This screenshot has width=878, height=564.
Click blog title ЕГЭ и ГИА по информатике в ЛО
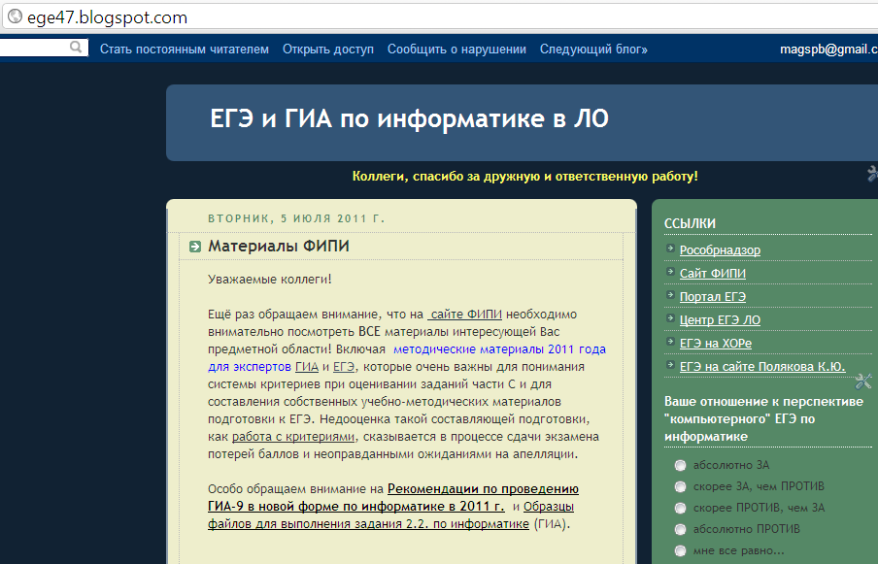point(409,118)
